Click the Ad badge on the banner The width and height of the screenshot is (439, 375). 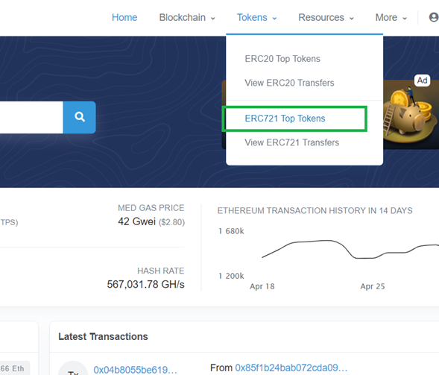[x=422, y=81]
